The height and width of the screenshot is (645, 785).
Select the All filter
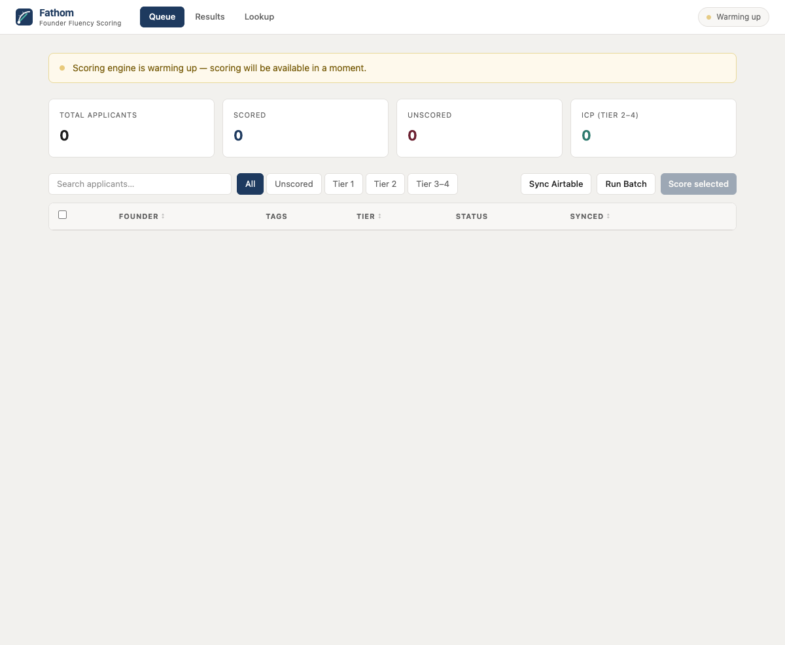(250, 184)
